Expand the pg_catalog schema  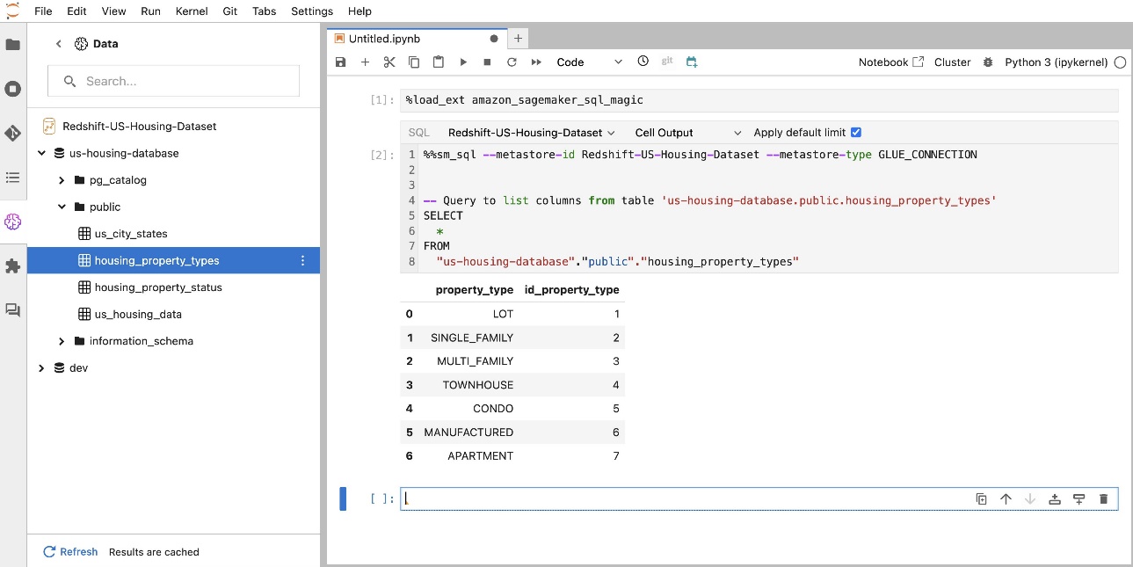62,180
